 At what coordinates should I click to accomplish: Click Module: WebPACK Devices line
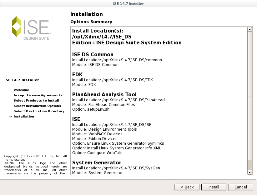pyautogui.click(x=97, y=134)
